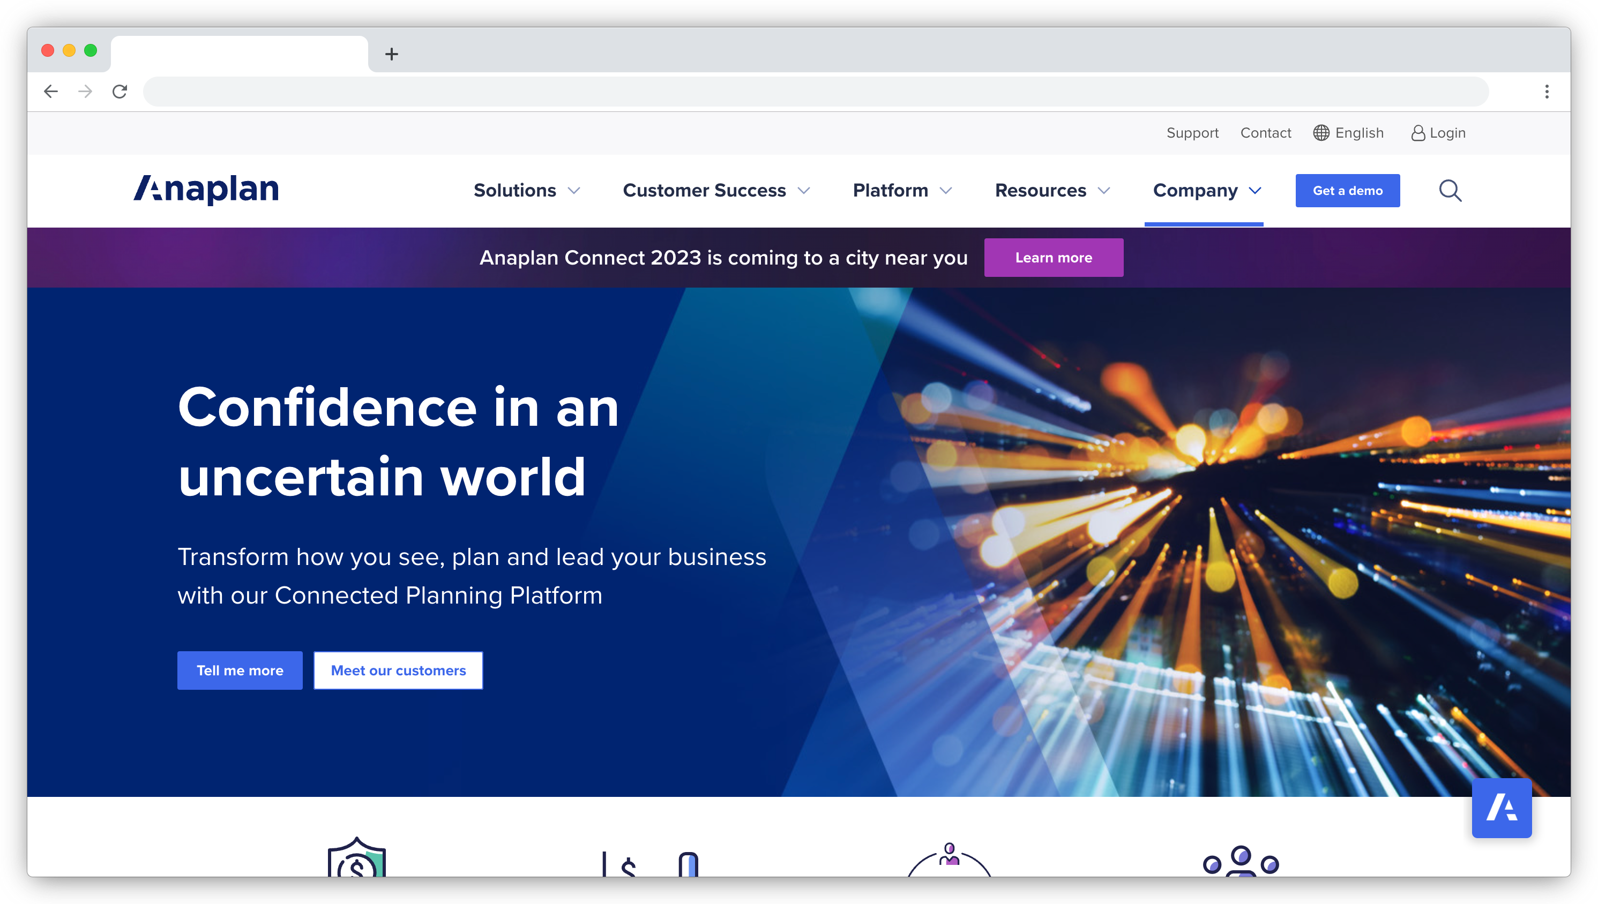Open site search via magnifier icon
Viewport: 1598px width, 904px height.
(1450, 191)
